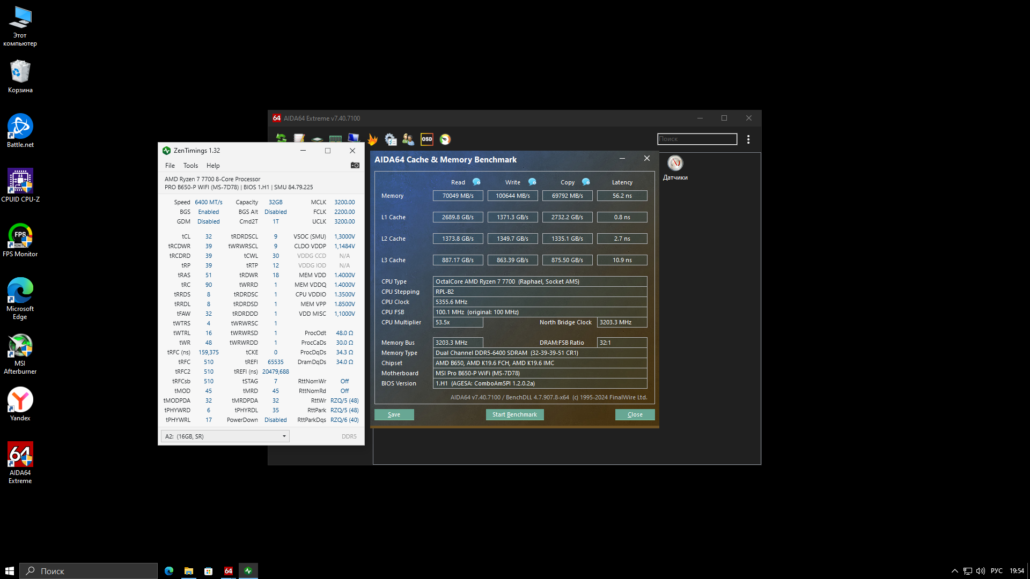Open the three-dot AIDA64 options menu
The width and height of the screenshot is (1030, 579).
pyautogui.click(x=748, y=139)
